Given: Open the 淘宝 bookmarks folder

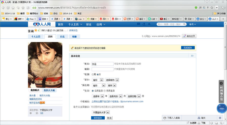Looking at the screenshot, I should click(78, 13).
